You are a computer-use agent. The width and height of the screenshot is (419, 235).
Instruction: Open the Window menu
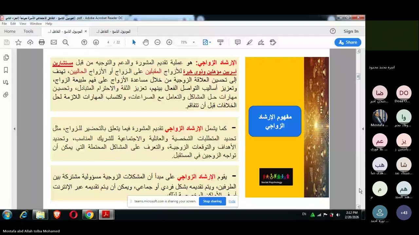point(36,24)
